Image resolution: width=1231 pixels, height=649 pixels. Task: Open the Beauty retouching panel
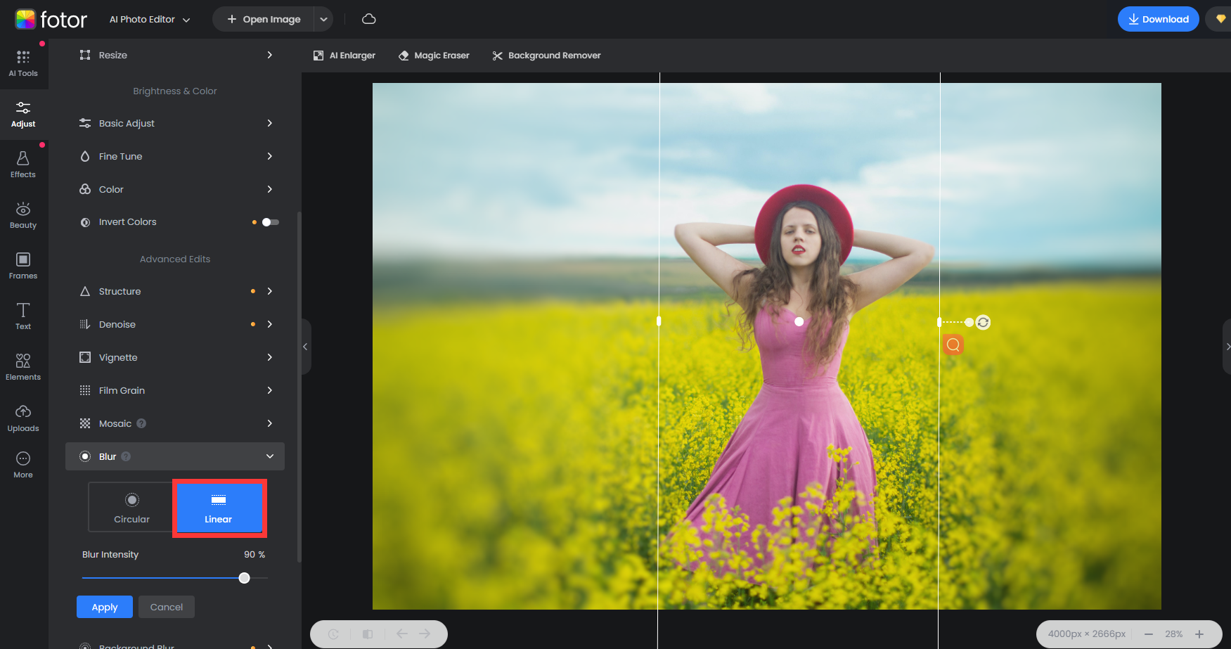23,214
